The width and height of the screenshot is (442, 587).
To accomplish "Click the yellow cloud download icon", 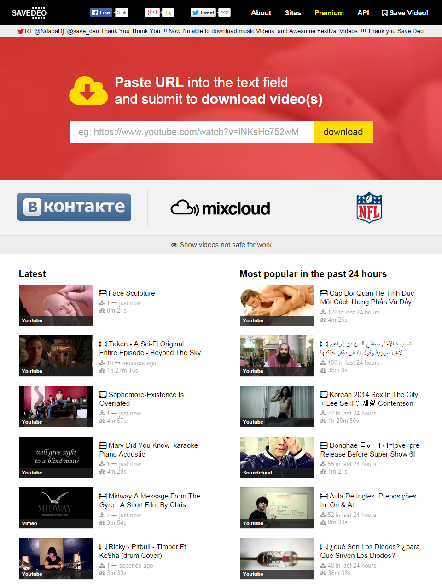I will tap(88, 90).
